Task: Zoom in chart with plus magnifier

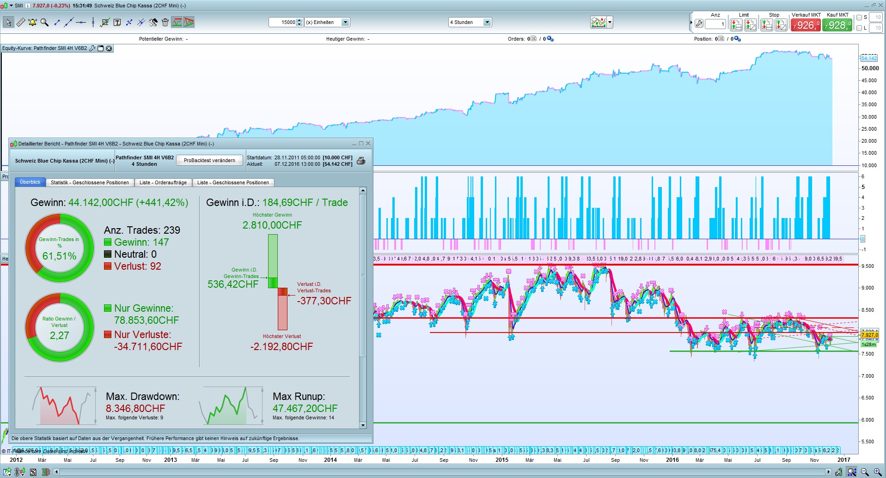Action: (x=877, y=472)
